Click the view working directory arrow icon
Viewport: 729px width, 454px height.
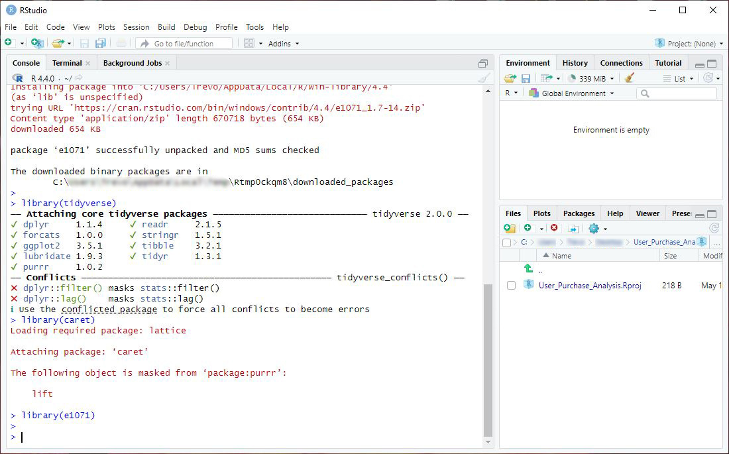79,78
